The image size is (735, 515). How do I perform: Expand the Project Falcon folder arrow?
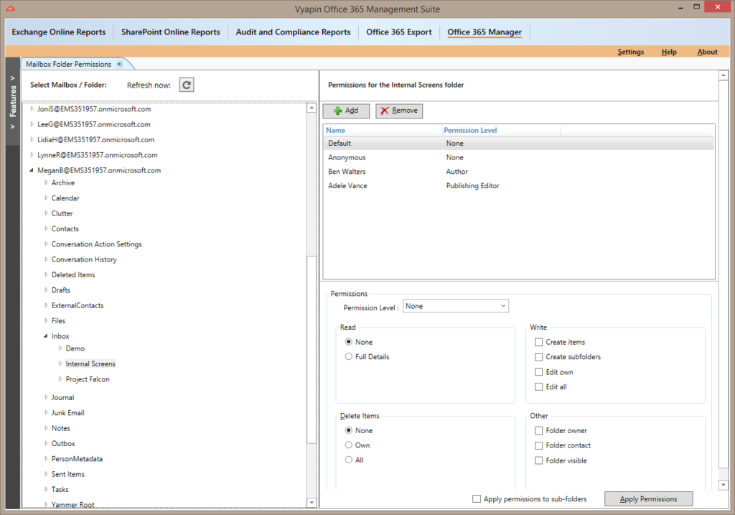tap(60, 379)
